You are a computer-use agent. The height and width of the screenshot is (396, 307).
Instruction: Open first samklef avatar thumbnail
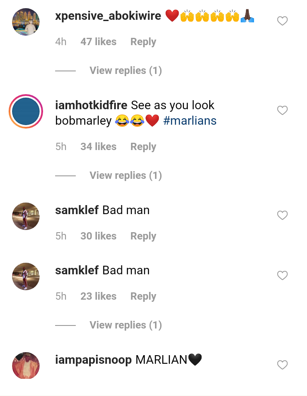click(x=26, y=216)
